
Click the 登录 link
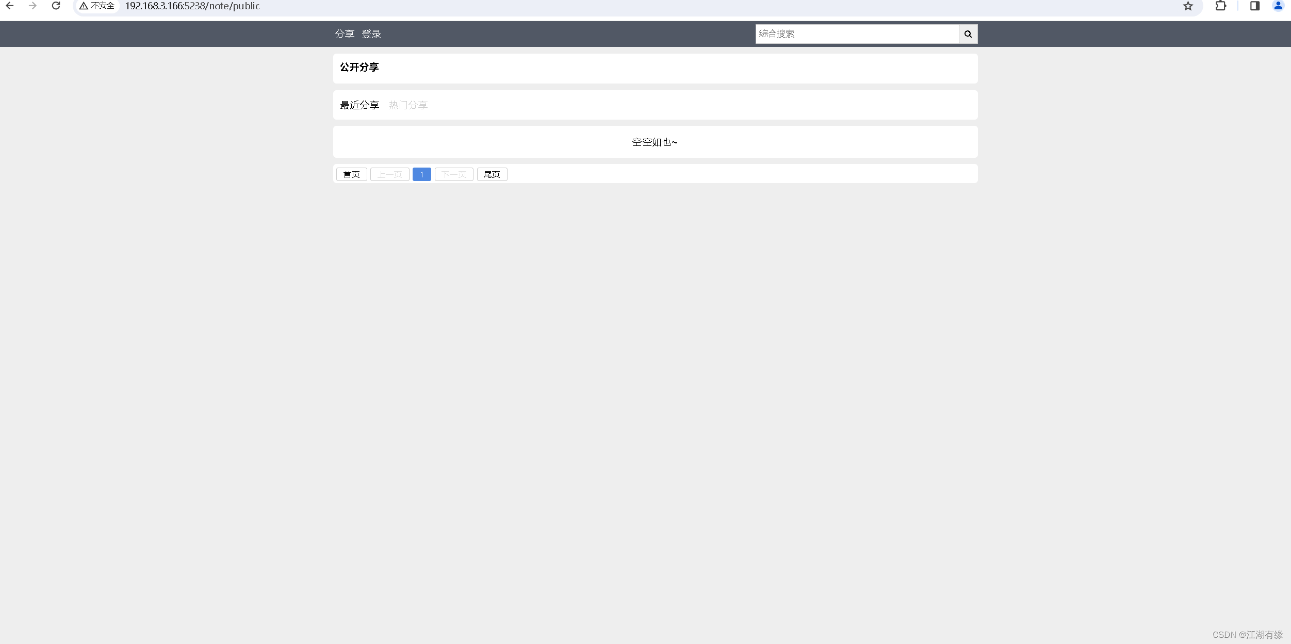371,34
